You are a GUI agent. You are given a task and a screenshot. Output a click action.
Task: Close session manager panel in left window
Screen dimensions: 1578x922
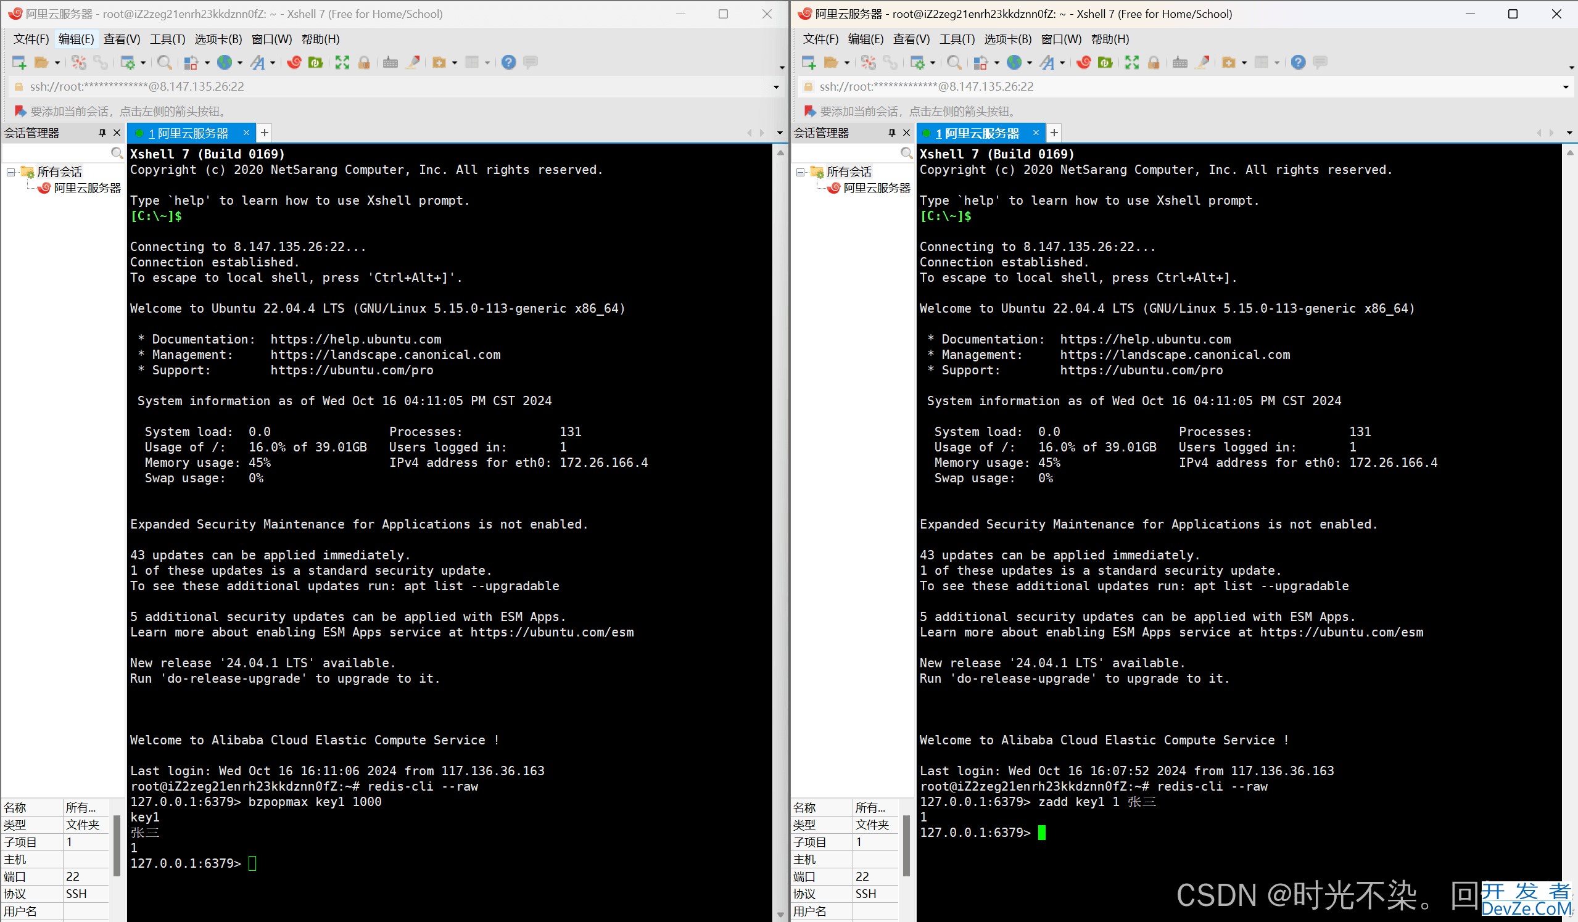tap(117, 133)
